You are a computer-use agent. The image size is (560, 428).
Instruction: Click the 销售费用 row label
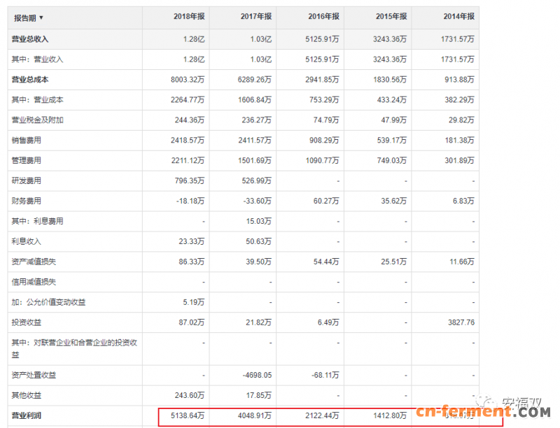(x=27, y=141)
